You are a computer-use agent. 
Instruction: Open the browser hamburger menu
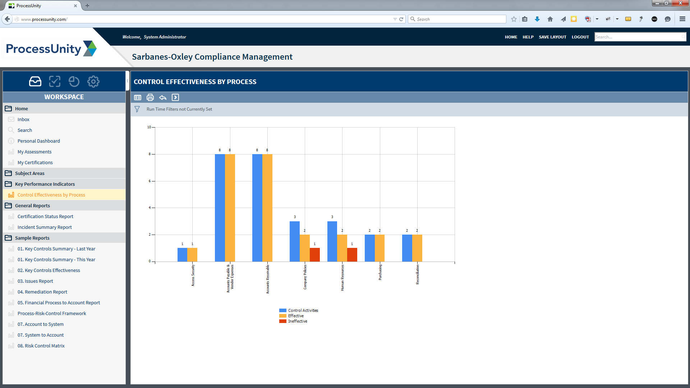point(682,19)
